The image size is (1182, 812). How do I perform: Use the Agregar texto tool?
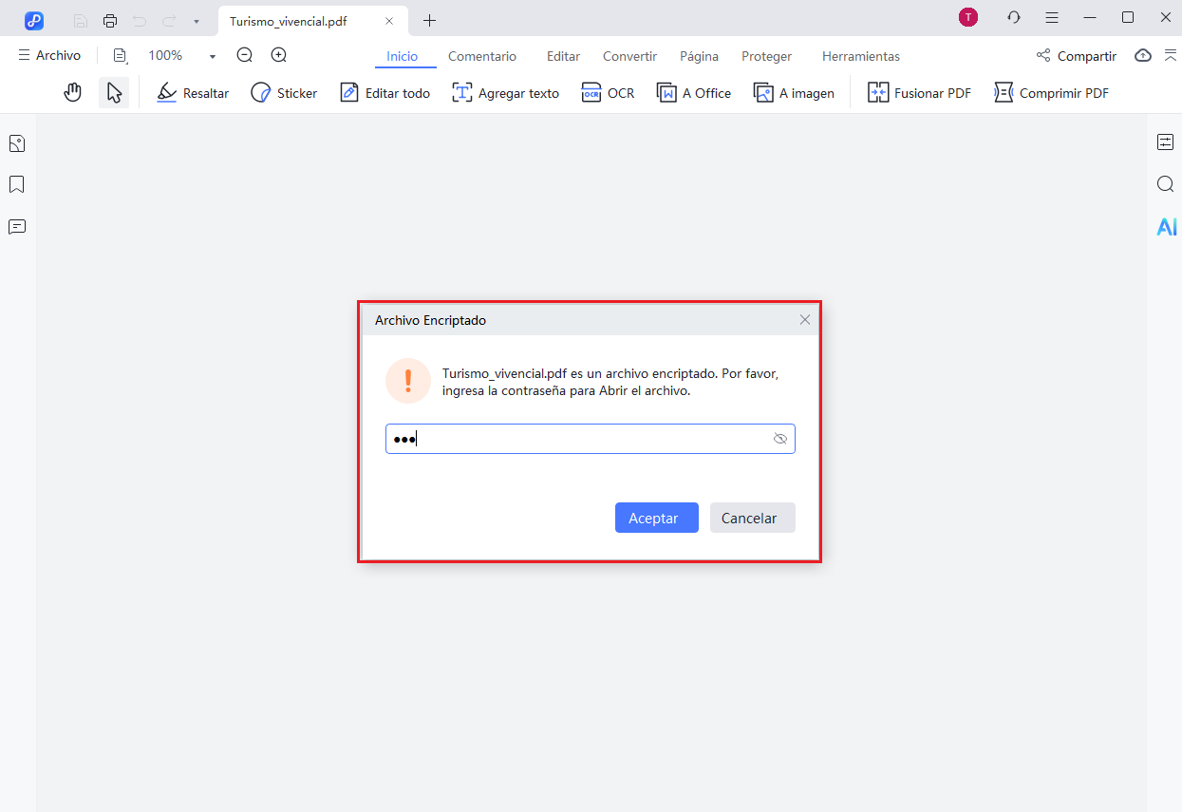(x=505, y=92)
